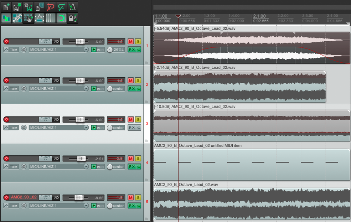
Task: Click the folder icon on track 1
Action: pyautogui.click(x=147, y=63)
